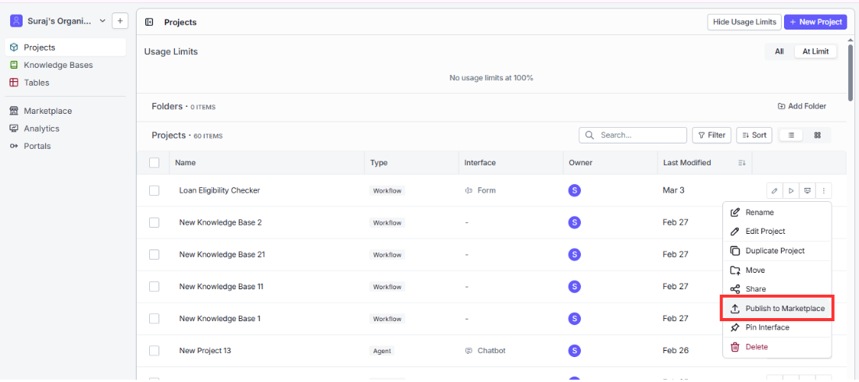Check the New Project 13 row checkbox
The width and height of the screenshot is (859, 382).
155,350
